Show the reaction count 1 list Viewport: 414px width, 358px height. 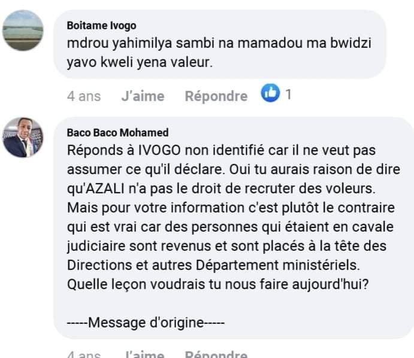point(288,95)
